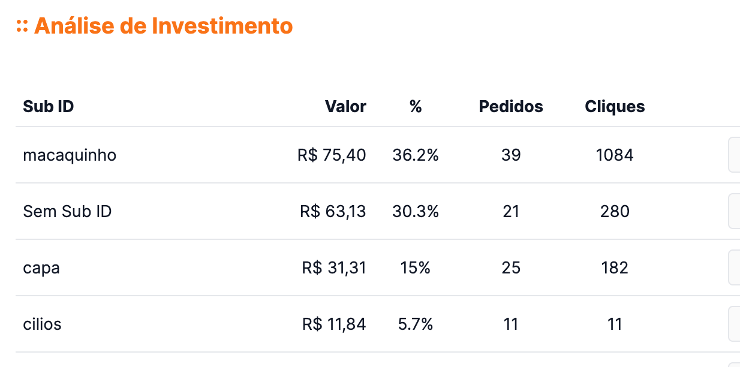Sort by the Pedidos column header
740x367 pixels.
510,106
